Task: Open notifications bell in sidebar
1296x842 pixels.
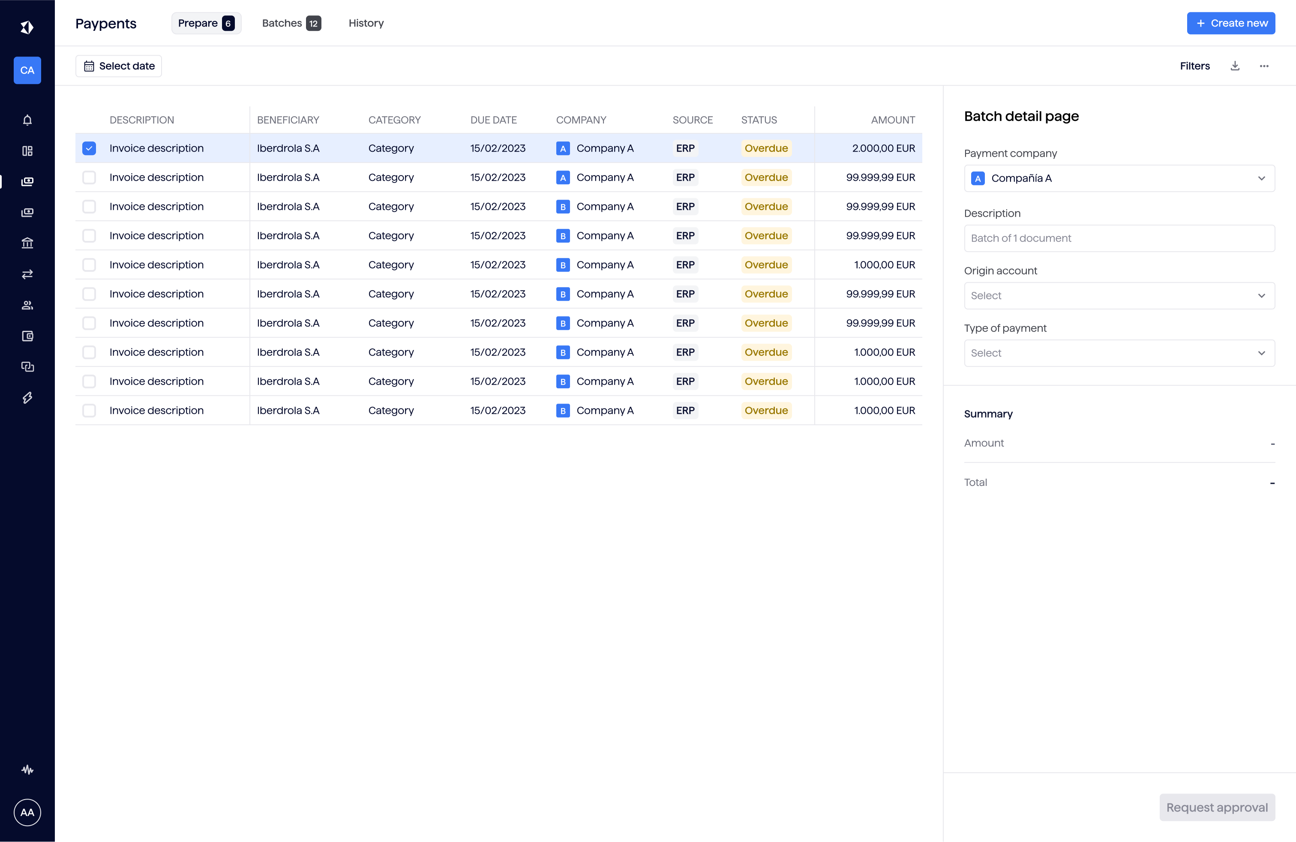Action: pos(27,120)
